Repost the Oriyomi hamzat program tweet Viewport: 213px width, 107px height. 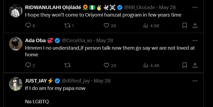point(67,26)
